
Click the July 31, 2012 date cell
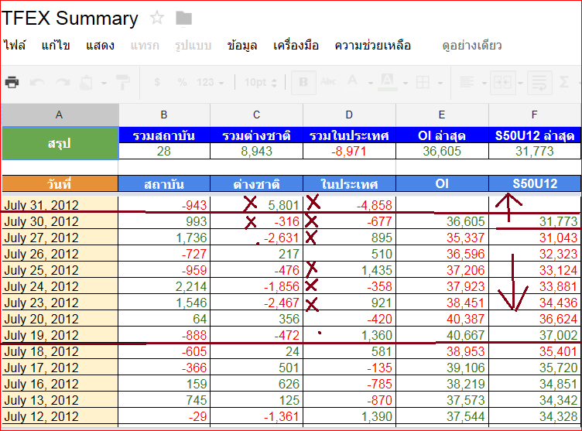tap(60, 204)
